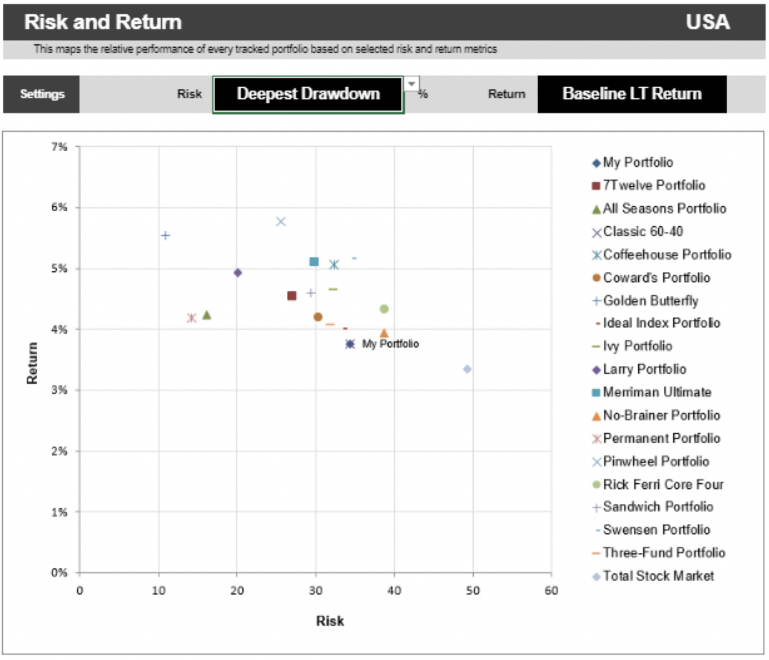Click the Pinwheel Portfolio X marker in chart

(x=280, y=221)
